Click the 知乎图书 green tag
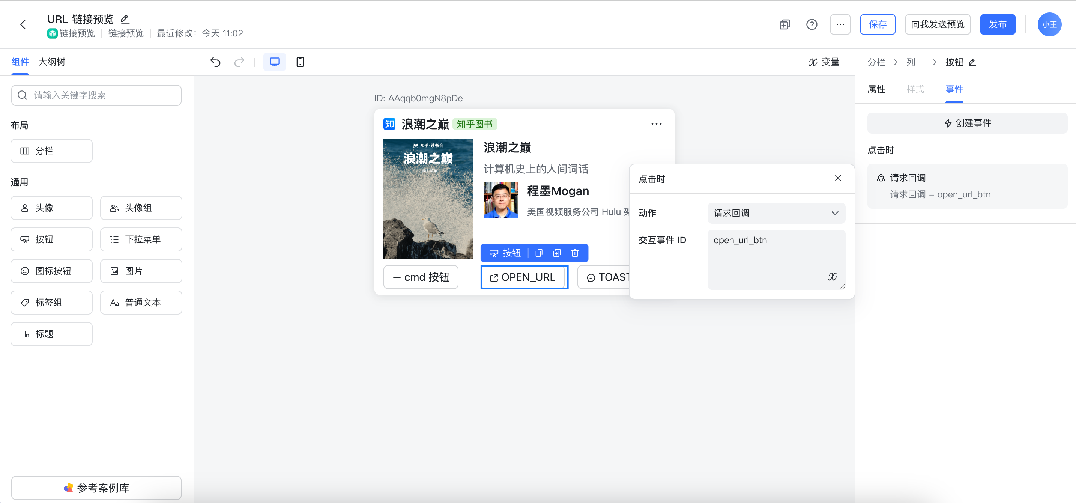Screen dimensions: 1076x503 coord(475,124)
